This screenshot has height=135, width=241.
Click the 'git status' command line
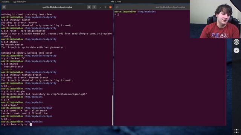pos(9,42)
